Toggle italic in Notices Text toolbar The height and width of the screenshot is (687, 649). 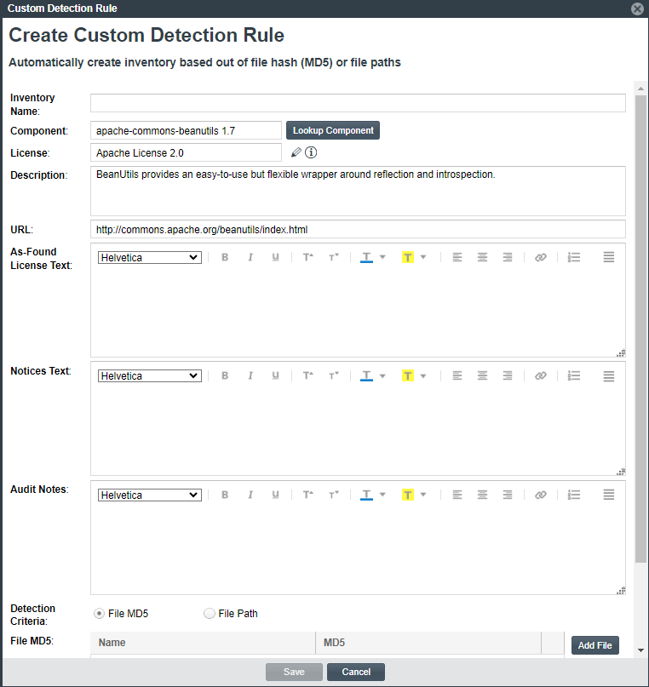(x=250, y=375)
